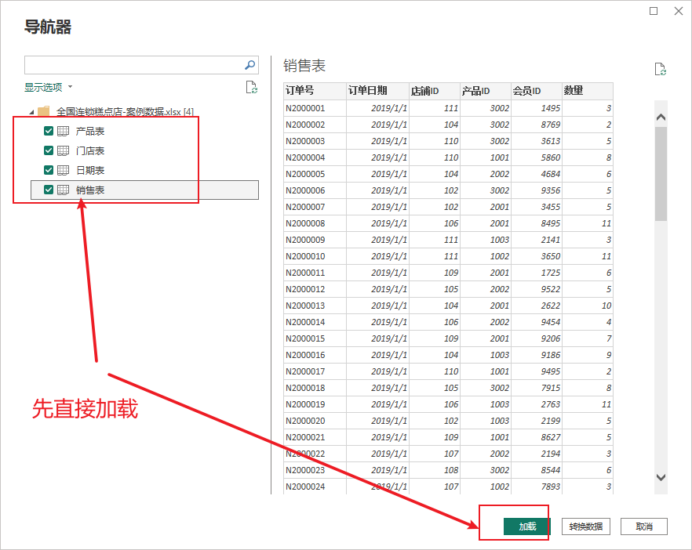Screen dimensions: 692x550
Task: Refresh the navigator tree list icon
Action: click(x=252, y=87)
